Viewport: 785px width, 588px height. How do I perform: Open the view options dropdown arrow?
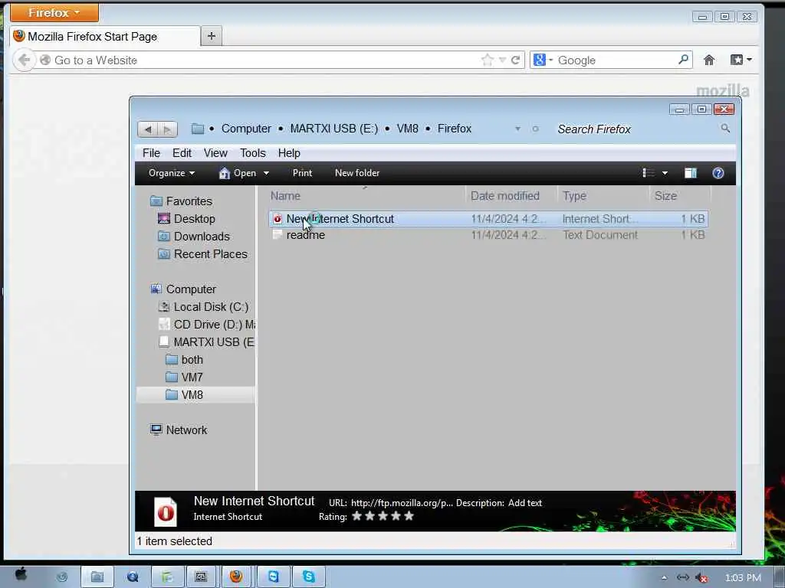[x=665, y=174]
